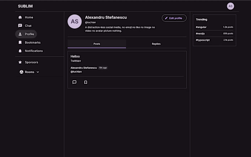Screen dimensions: 251x157
Task: Open the AS account menu at top right
Action: tap(230, 6)
